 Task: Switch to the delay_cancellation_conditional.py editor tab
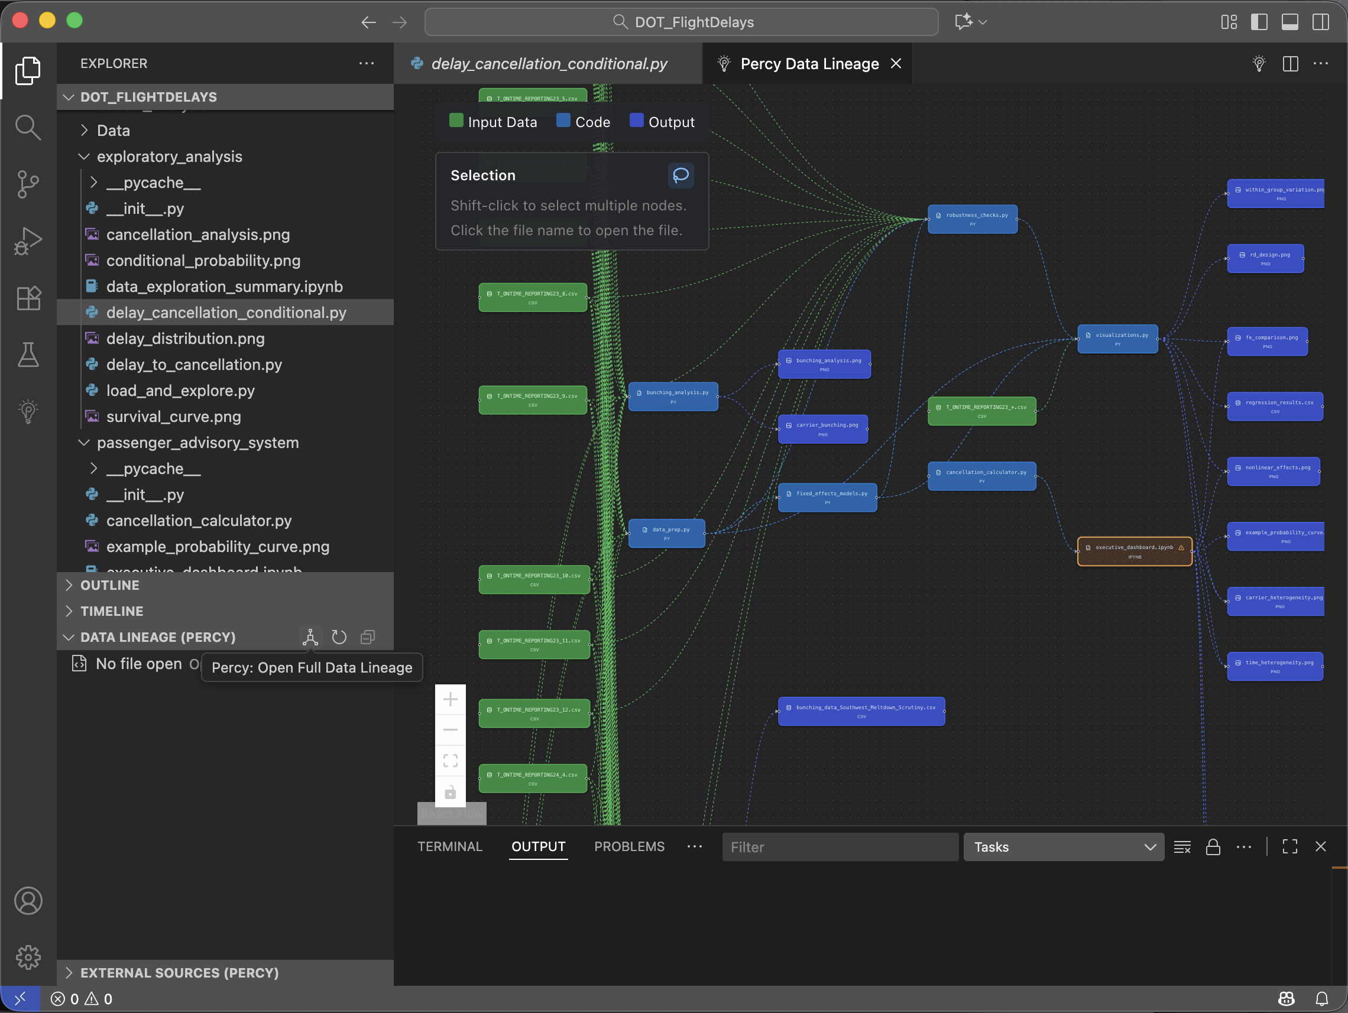point(548,63)
